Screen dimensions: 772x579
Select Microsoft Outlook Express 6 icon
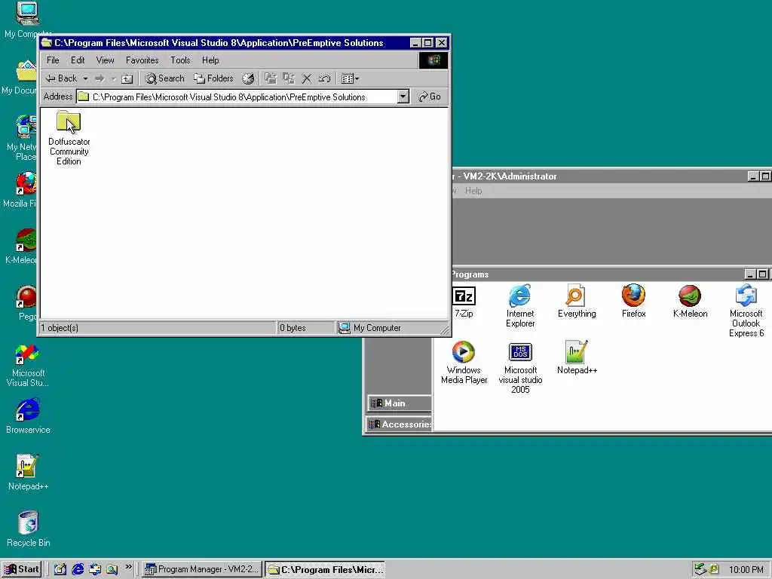pos(746,311)
